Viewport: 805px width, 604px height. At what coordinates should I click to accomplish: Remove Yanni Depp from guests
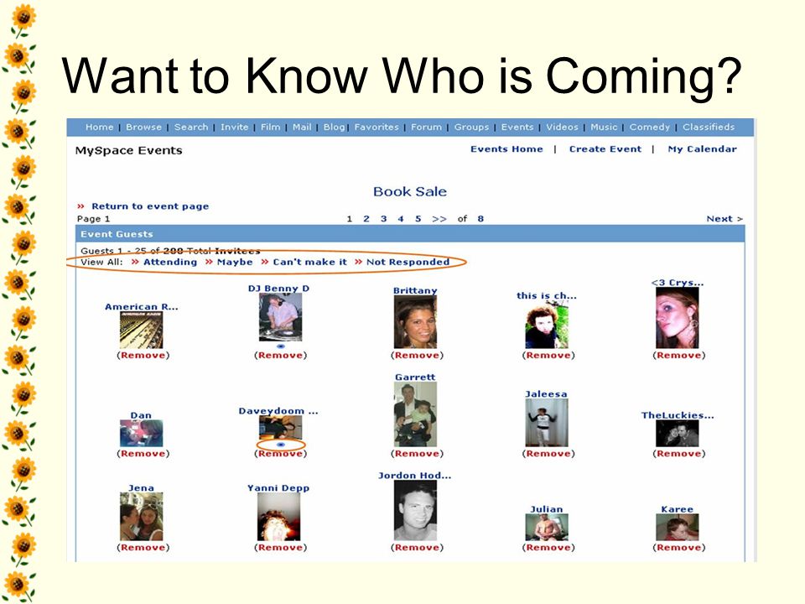pos(280,548)
